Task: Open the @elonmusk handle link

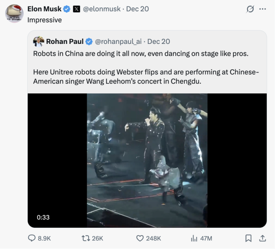Action: click(x=102, y=9)
